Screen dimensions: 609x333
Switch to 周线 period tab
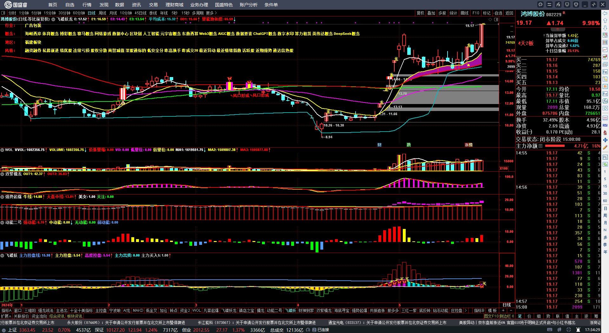click(x=102, y=13)
